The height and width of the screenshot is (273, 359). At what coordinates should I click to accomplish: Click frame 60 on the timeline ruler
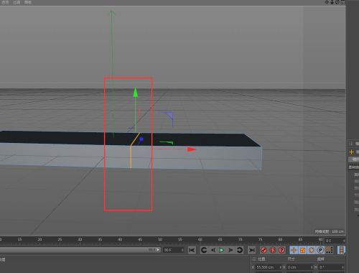tap(200, 239)
